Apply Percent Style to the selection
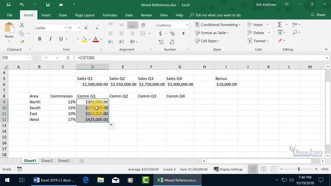331x186 pixels. 172,34
